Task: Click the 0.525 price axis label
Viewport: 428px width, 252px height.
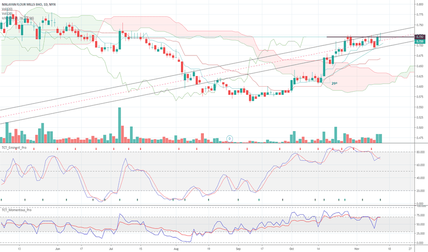Action: click(x=420, y=118)
